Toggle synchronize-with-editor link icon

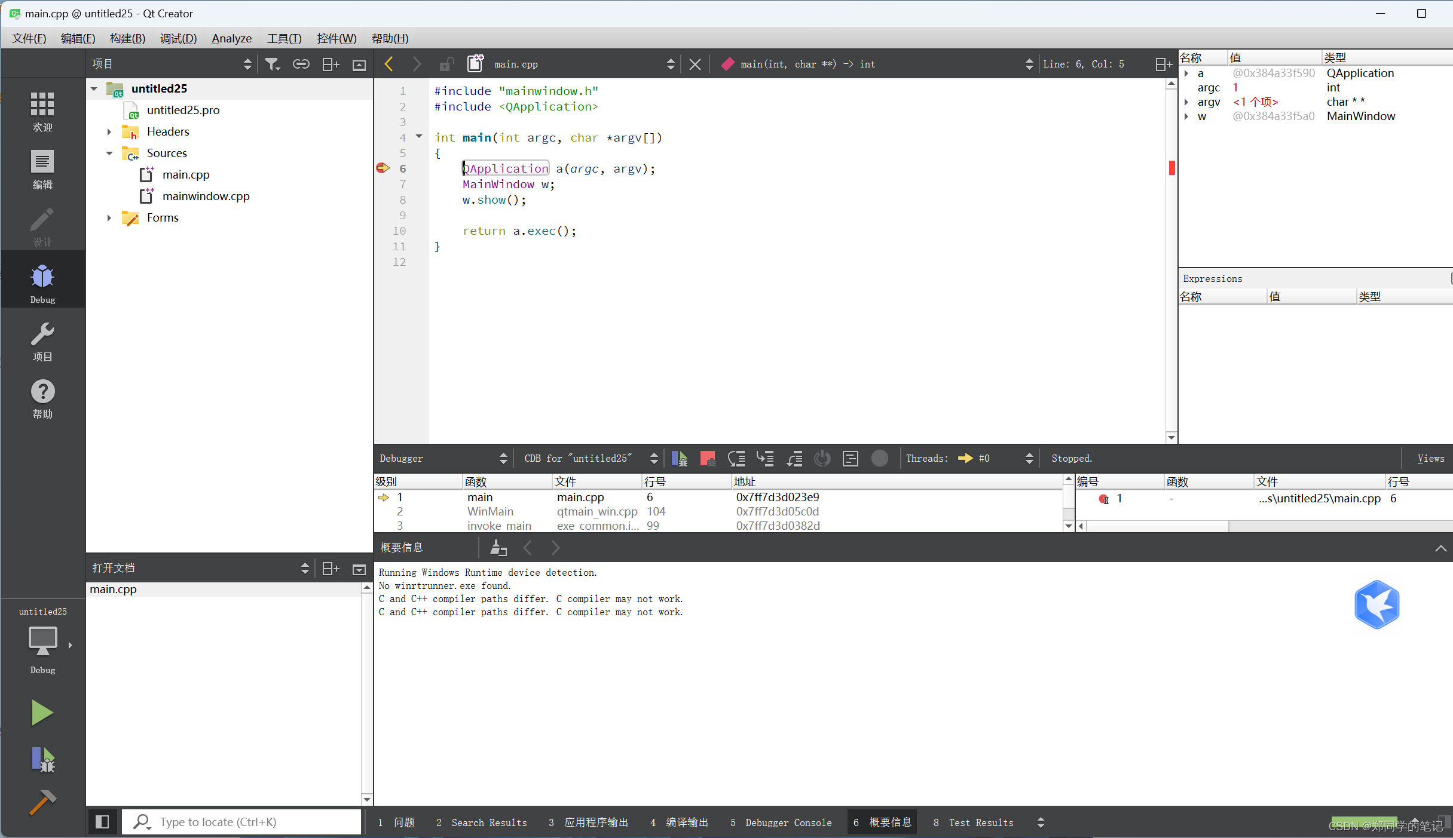[x=301, y=64]
